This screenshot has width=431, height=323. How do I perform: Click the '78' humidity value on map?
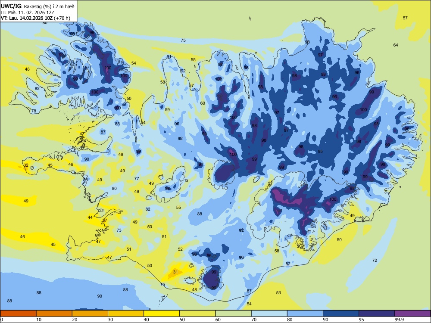pos(34,111)
